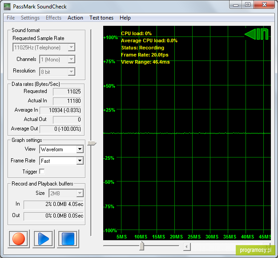Click the Out buffer status field

click(x=53, y=216)
